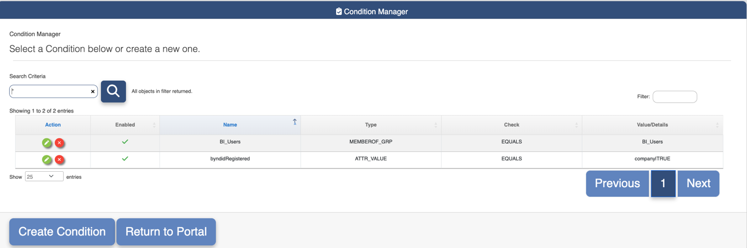
Task: Click the byndidRegistered name cell
Action: point(230,159)
